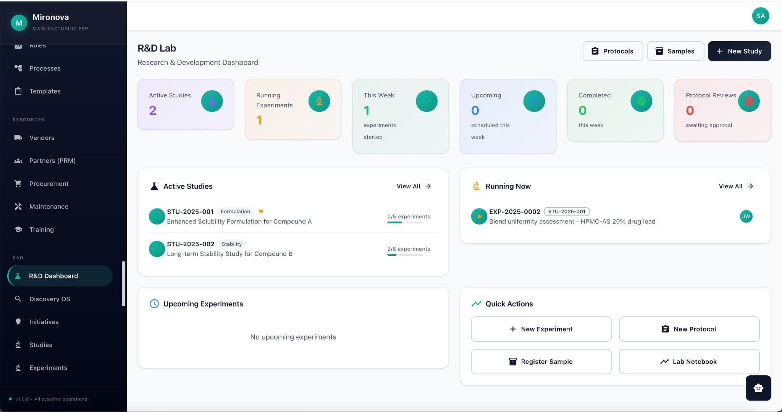Open View All for Running Now
The width and height of the screenshot is (782, 412).
(735, 186)
